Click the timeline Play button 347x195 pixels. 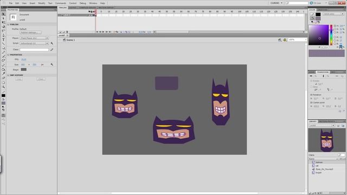point(104,32)
